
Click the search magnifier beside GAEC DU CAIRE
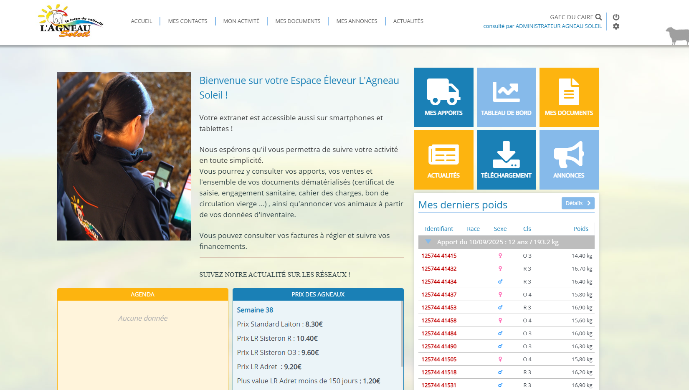598,17
